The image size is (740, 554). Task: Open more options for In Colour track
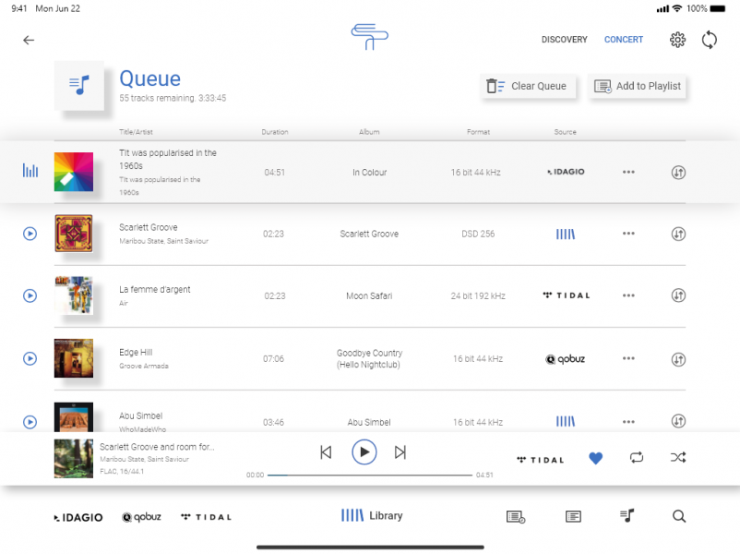pyautogui.click(x=628, y=172)
